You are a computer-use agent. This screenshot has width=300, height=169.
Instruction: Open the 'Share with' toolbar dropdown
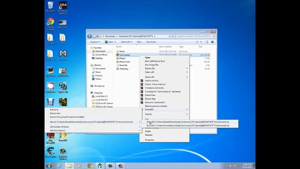[x=127, y=42]
